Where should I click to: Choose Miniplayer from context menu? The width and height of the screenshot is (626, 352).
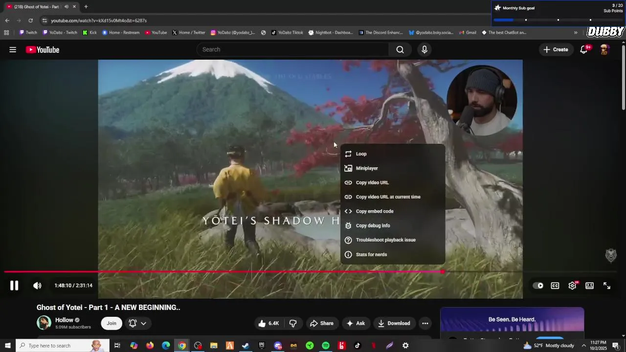pyautogui.click(x=393, y=168)
